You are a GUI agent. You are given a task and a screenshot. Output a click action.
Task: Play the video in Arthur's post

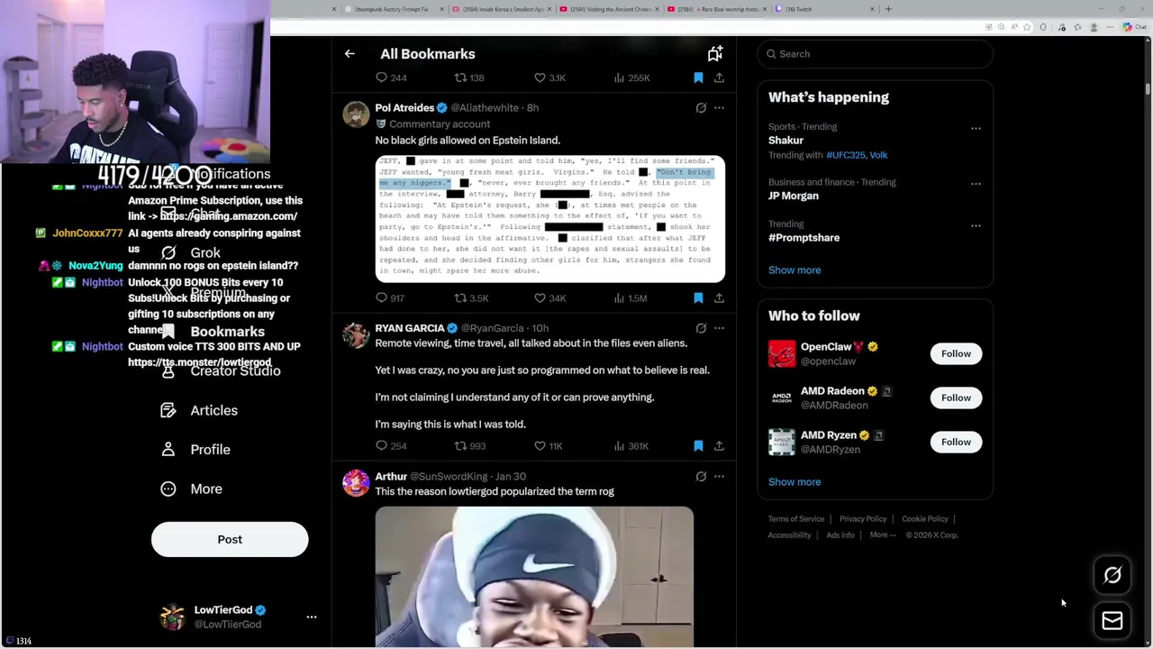534,577
